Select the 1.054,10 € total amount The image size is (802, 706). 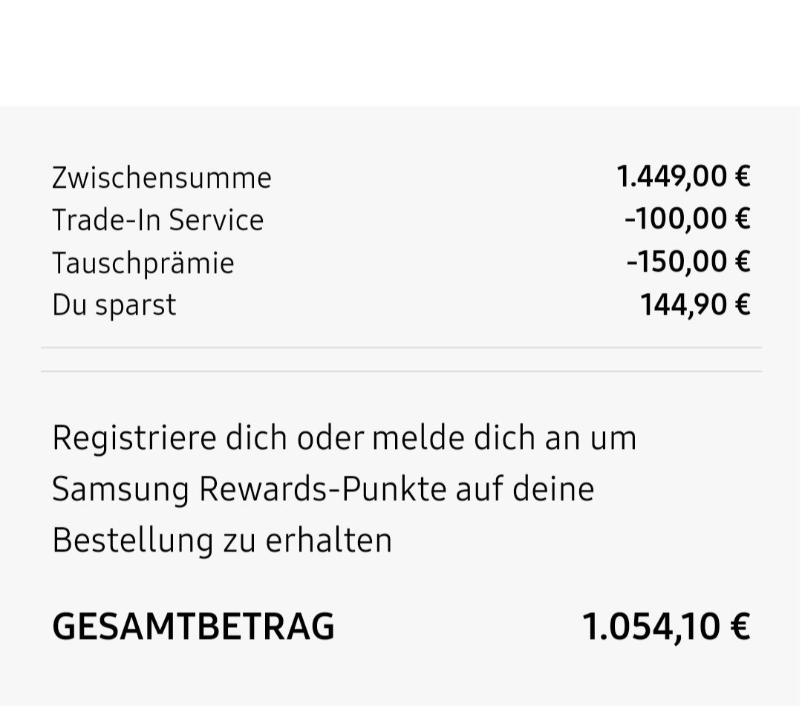[665, 627]
